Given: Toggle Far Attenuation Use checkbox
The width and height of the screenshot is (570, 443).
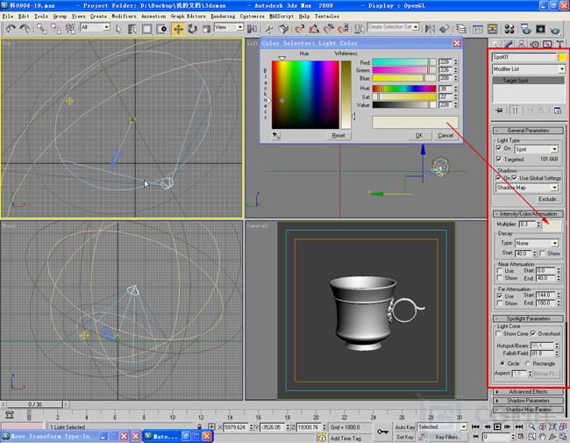Looking at the screenshot, I should 500,296.
